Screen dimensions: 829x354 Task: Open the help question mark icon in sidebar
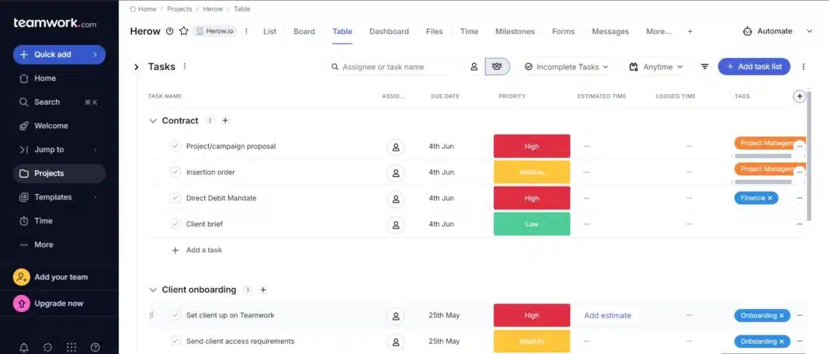click(x=95, y=347)
